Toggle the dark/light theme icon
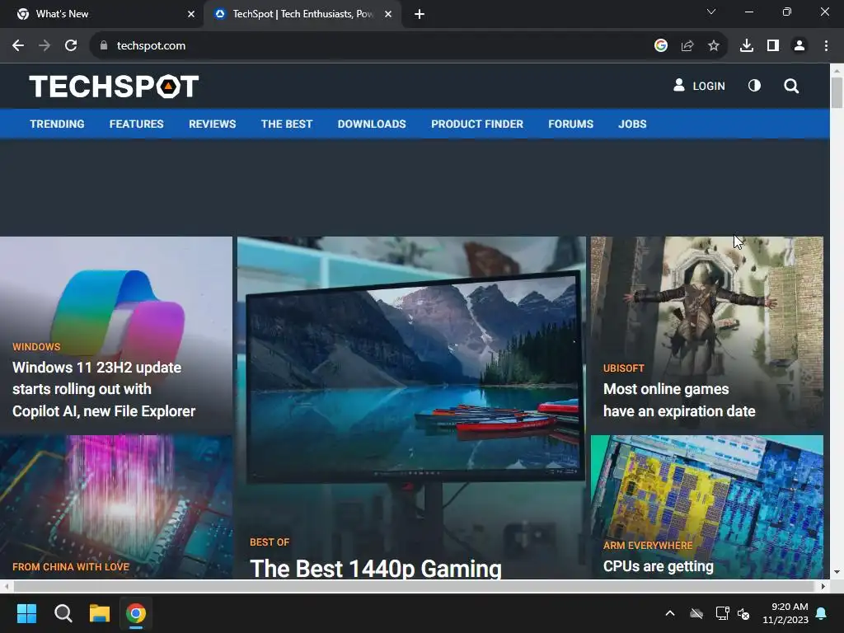Screen dimensions: 844x633 coord(754,86)
